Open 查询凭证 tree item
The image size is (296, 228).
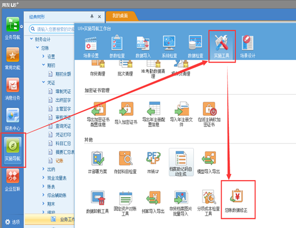(60, 126)
